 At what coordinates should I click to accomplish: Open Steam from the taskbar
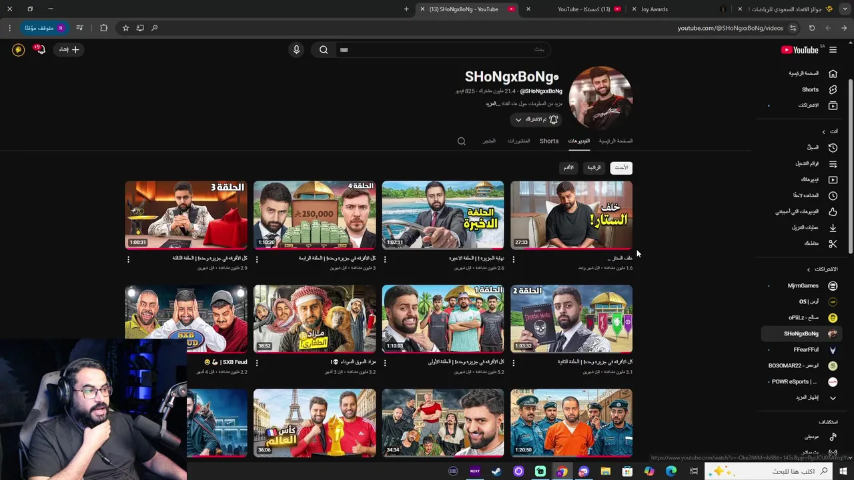[x=496, y=471]
